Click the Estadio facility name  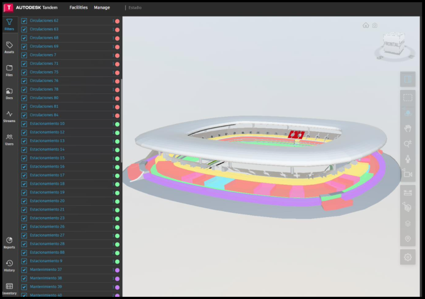[x=135, y=8]
